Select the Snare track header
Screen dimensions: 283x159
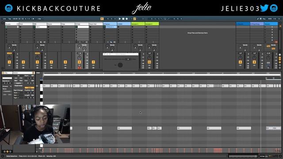pyautogui.click(x=54, y=24)
